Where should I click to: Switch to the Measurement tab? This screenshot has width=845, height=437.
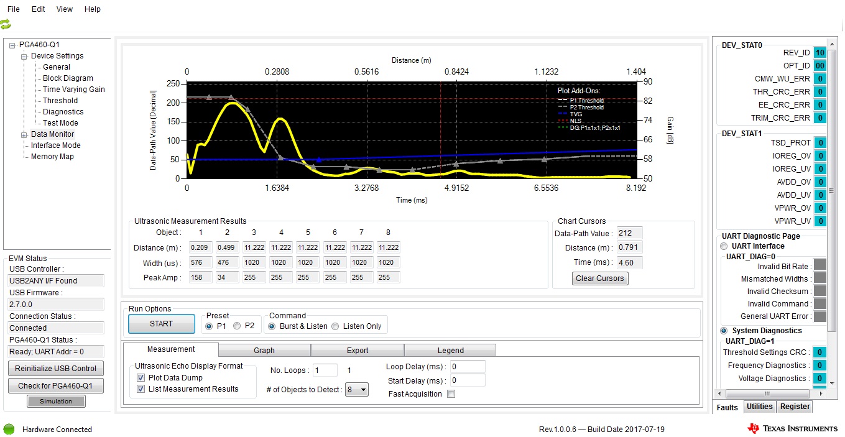click(x=171, y=349)
